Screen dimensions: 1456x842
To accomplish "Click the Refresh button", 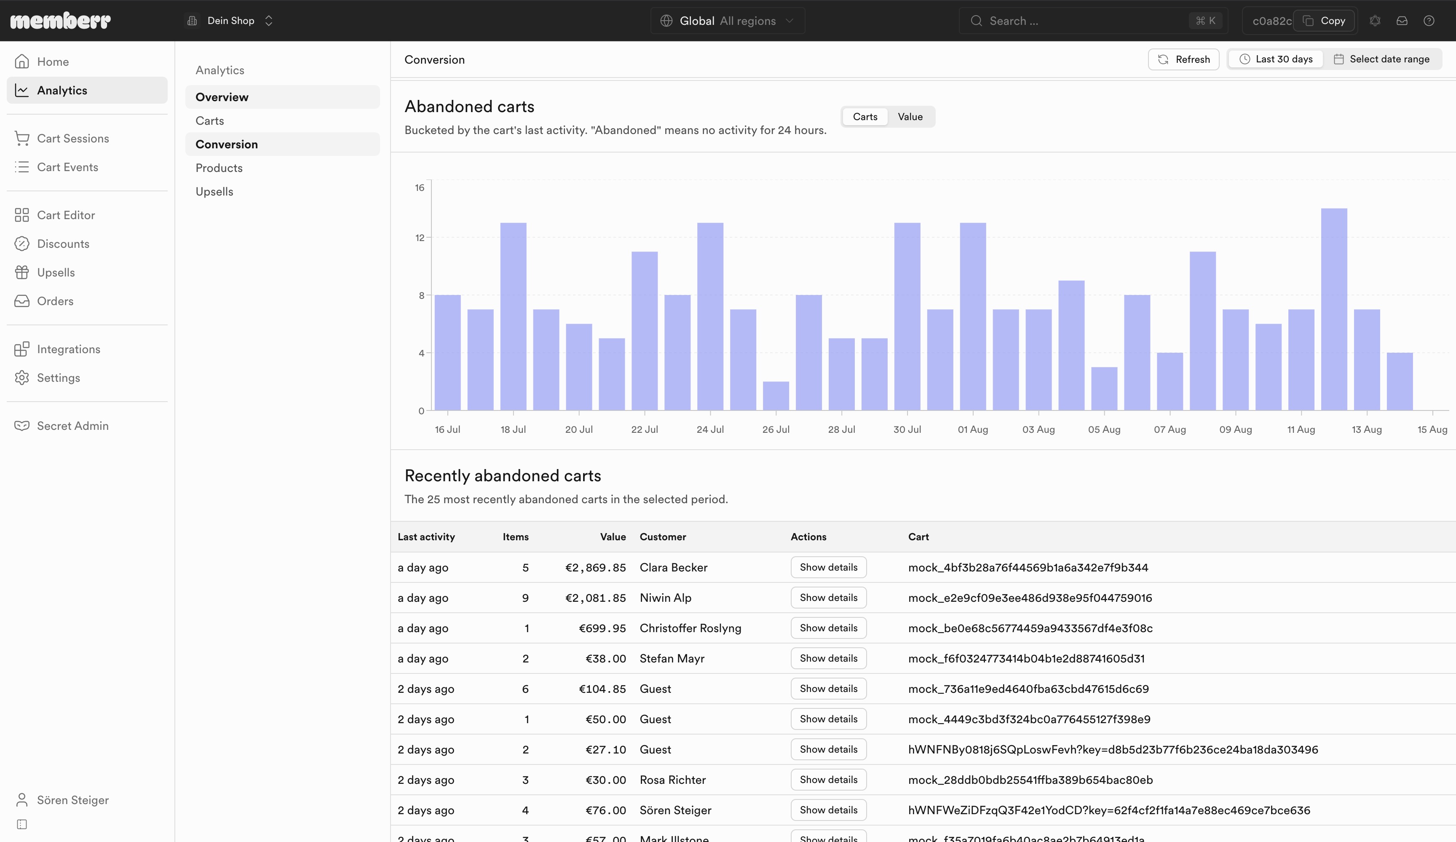I will (x=1183, y=59).
